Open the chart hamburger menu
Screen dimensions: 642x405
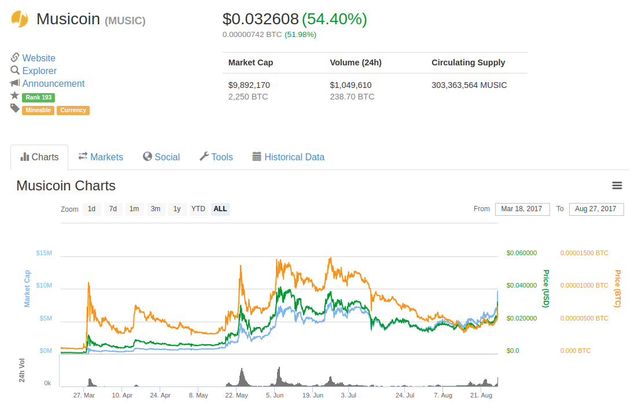[617, 186]
